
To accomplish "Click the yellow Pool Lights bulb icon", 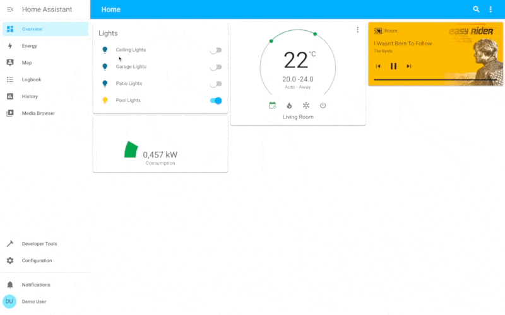I will 105,100.
